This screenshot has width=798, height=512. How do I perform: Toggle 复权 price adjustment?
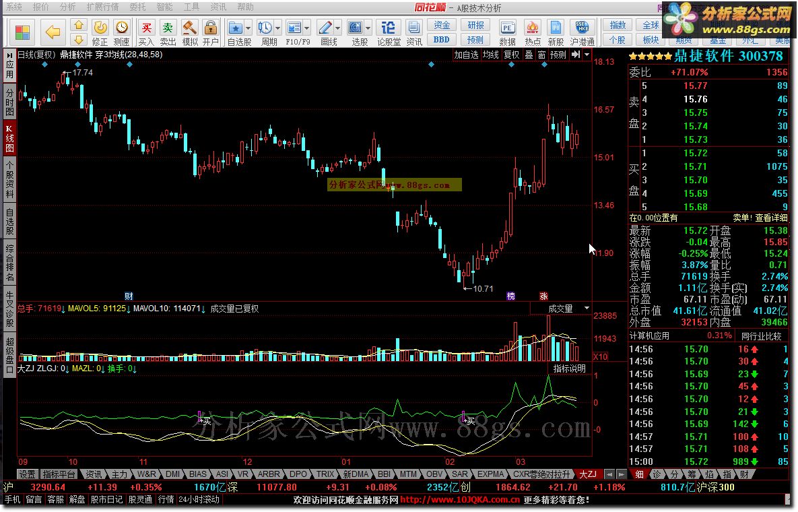click(x=512, y=55)
